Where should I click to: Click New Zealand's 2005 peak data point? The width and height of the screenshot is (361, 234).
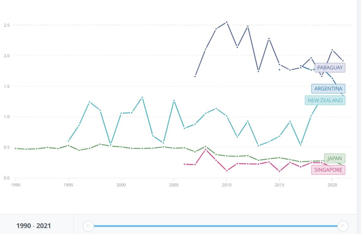(174, 100)
